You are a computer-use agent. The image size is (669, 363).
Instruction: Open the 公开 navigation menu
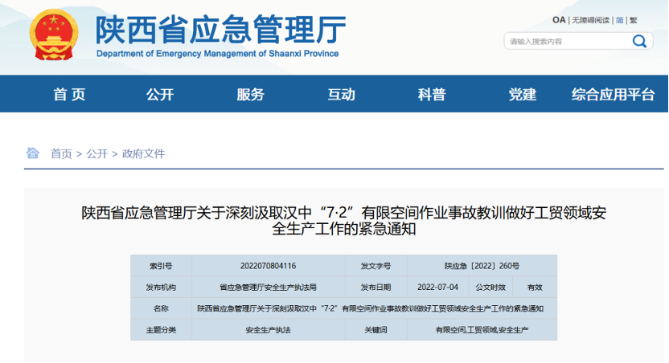[x=160, y=94]
